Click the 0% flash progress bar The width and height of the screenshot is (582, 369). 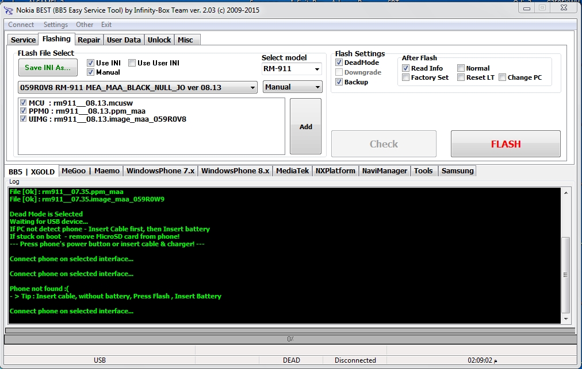(290, 339)
